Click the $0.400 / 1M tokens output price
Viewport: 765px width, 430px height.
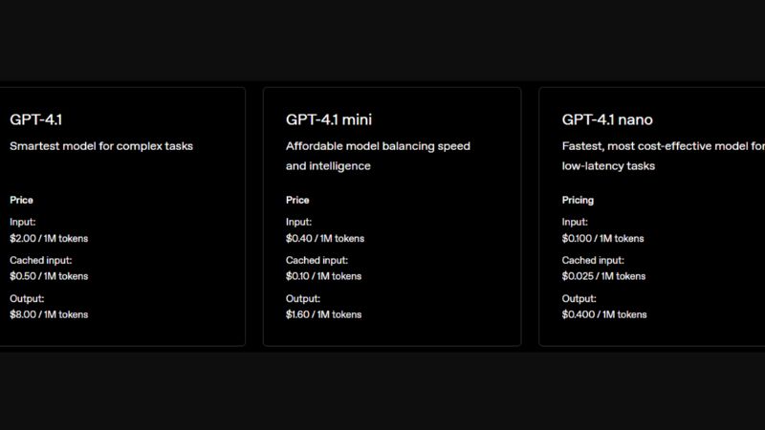tap(604, 314)
